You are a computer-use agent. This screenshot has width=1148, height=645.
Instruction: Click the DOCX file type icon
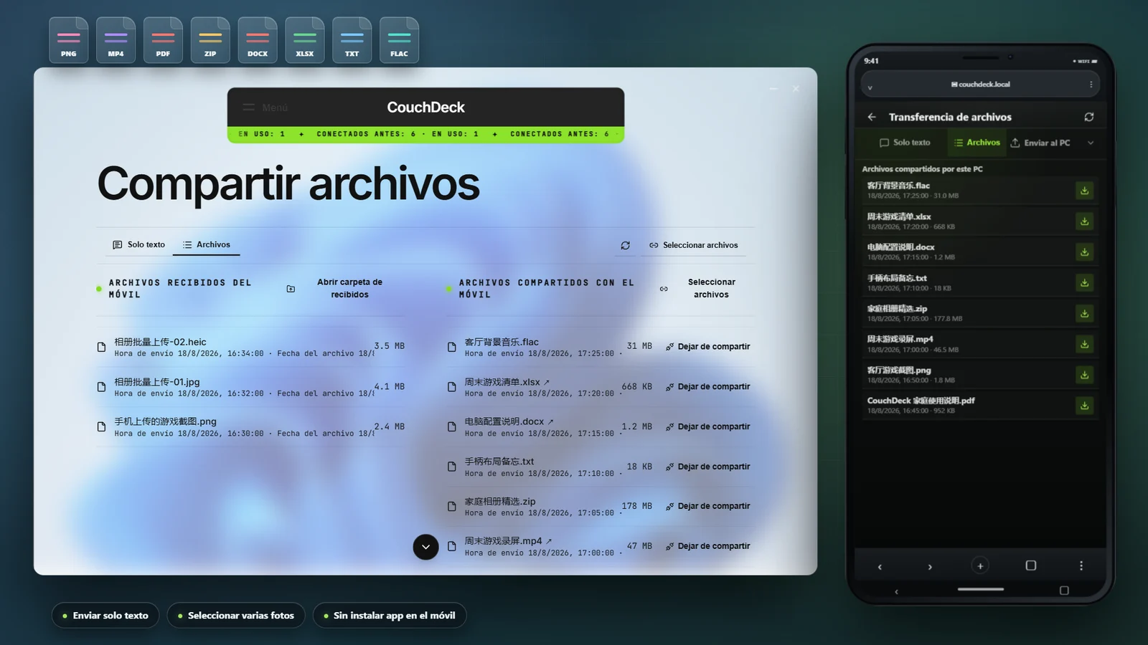[x=258, y=40]
